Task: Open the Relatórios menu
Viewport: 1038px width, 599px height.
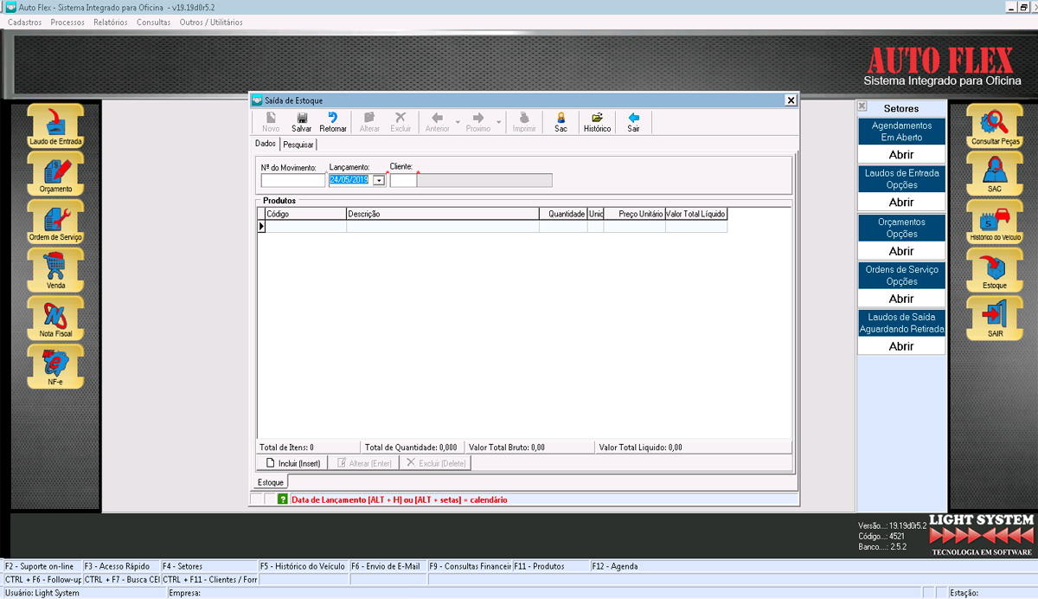Action: click(x=111, y=22)
